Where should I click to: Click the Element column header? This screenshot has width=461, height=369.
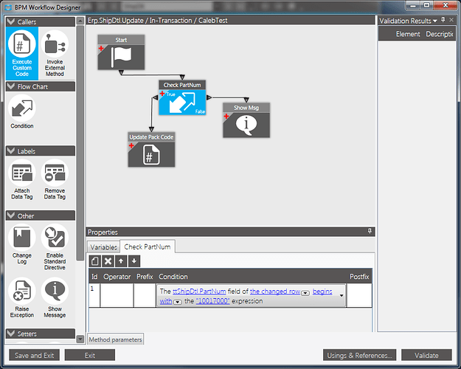pyautogui.click(x=408, y=34)
